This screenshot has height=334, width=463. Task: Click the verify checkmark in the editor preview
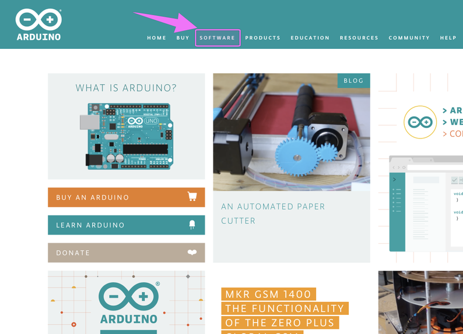point(454,180)
